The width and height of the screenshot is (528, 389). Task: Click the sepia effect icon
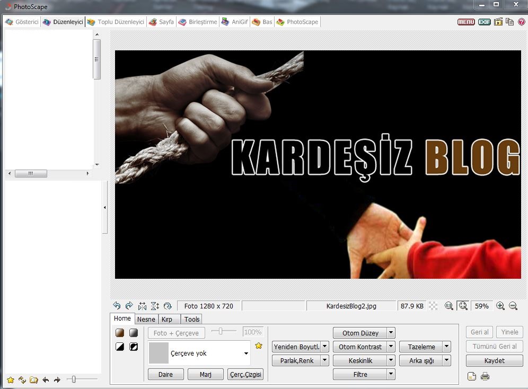(120, 333)
